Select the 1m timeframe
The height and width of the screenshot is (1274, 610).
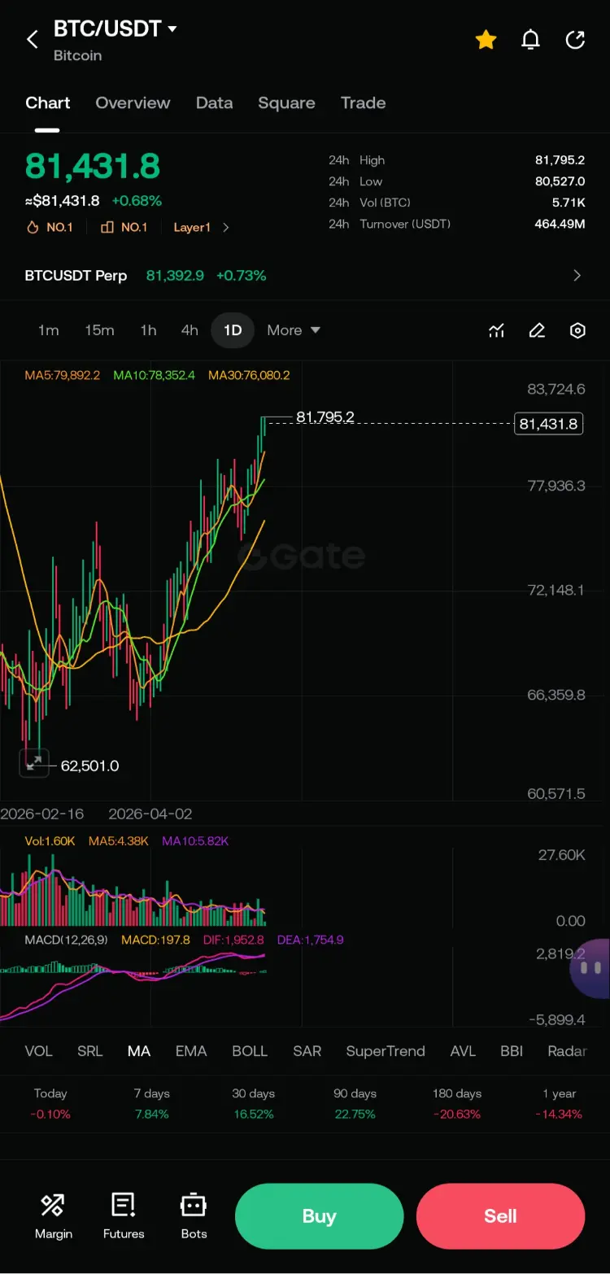(x=49, y=330)
